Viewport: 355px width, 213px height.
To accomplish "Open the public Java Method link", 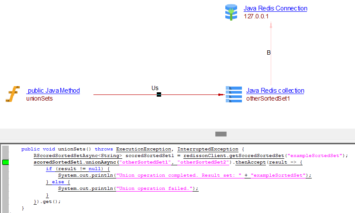I will click(53, 91).
